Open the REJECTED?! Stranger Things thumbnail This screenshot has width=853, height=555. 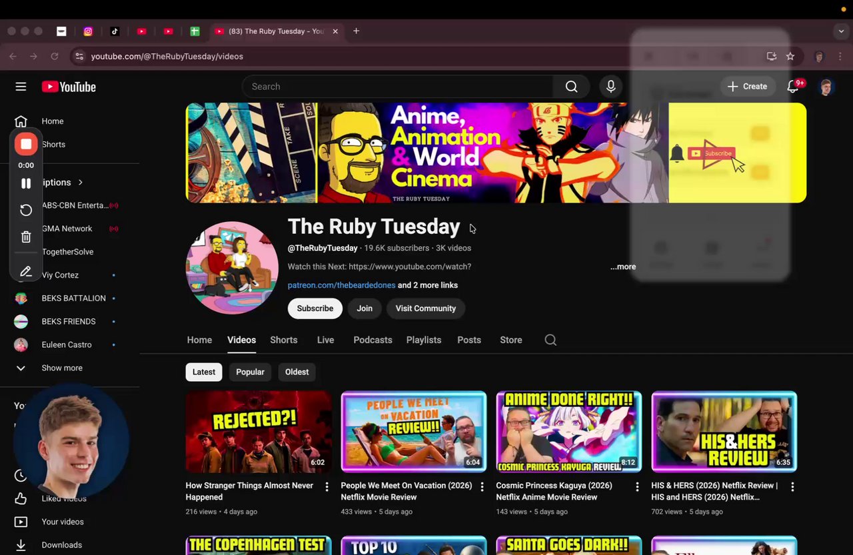[259, 432]
